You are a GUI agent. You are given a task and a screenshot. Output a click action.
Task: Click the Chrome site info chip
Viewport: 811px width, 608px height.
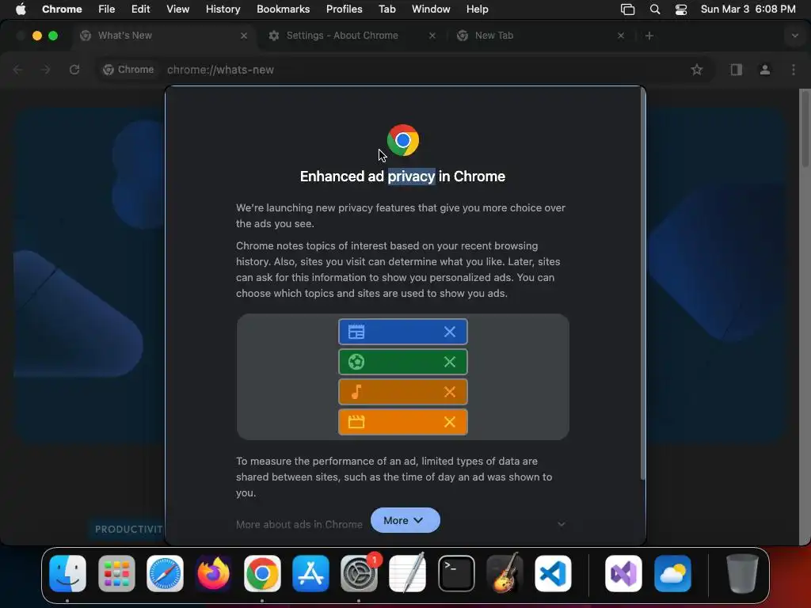coord(128,70)
